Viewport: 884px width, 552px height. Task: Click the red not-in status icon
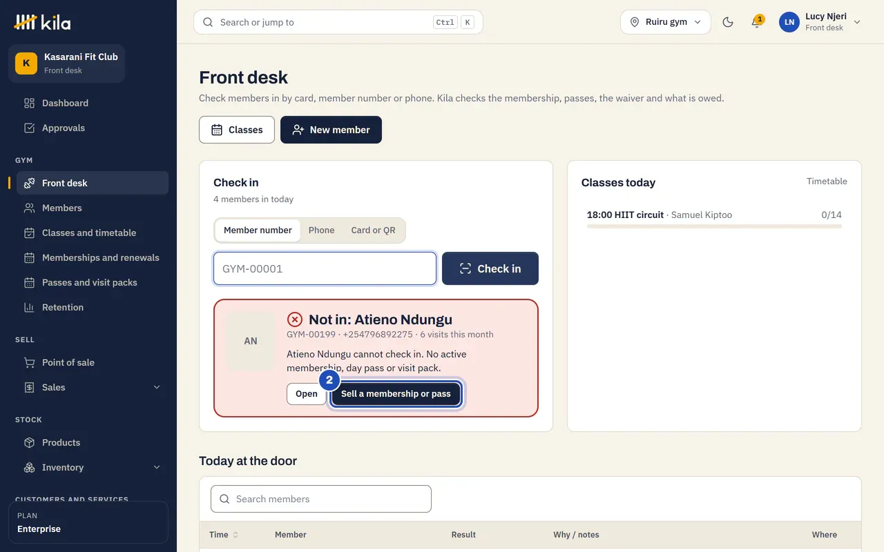(295, 319)
